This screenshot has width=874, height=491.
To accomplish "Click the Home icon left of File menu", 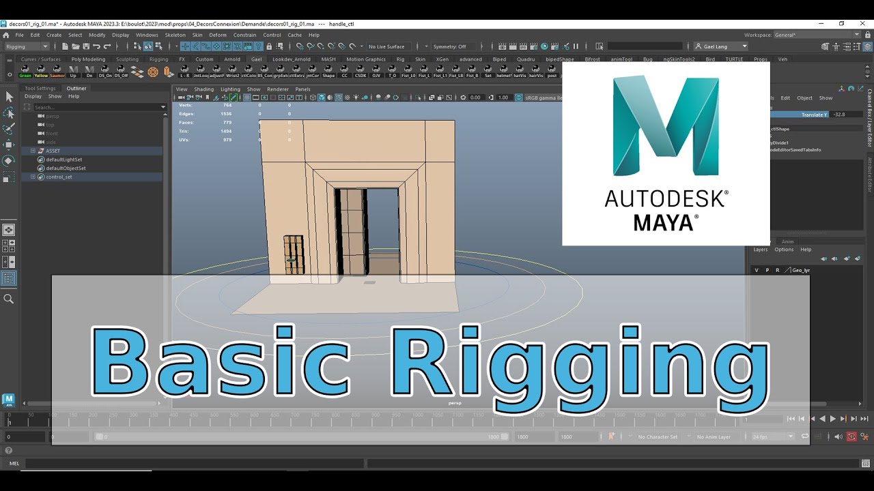I will (x=5, y=35).
